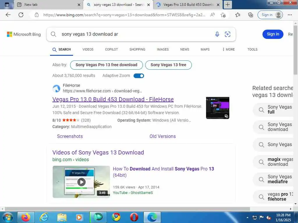Open the tab actions menu icon
298x223 pixels.
(7, 5)
